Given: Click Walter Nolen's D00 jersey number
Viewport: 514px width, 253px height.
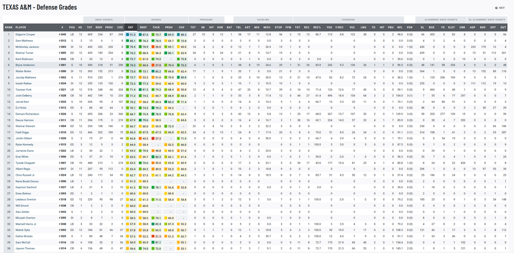Looking at the screenshot, I should tap(62, 71).
